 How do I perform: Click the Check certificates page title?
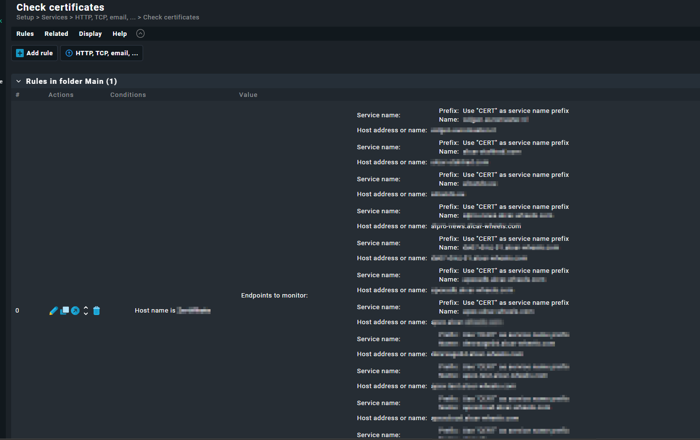[60, 7]
